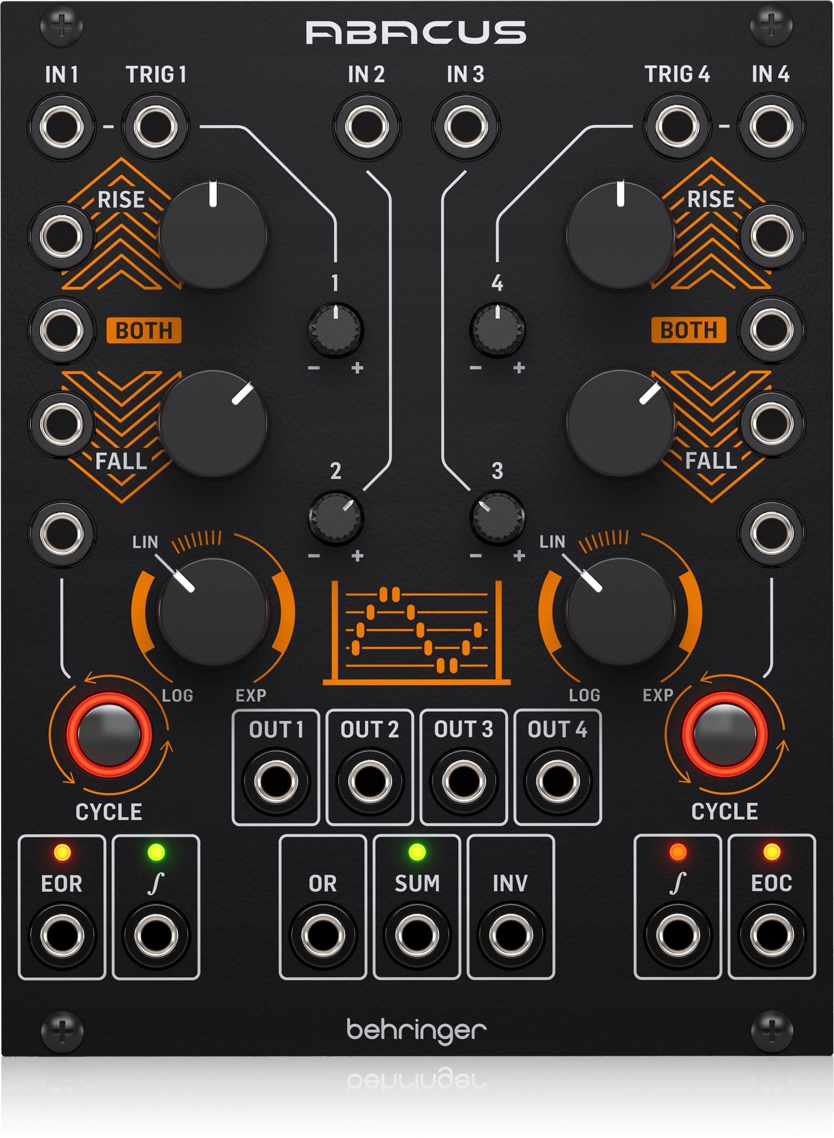Click the left orange BOTH label

(x=144, y=331)
